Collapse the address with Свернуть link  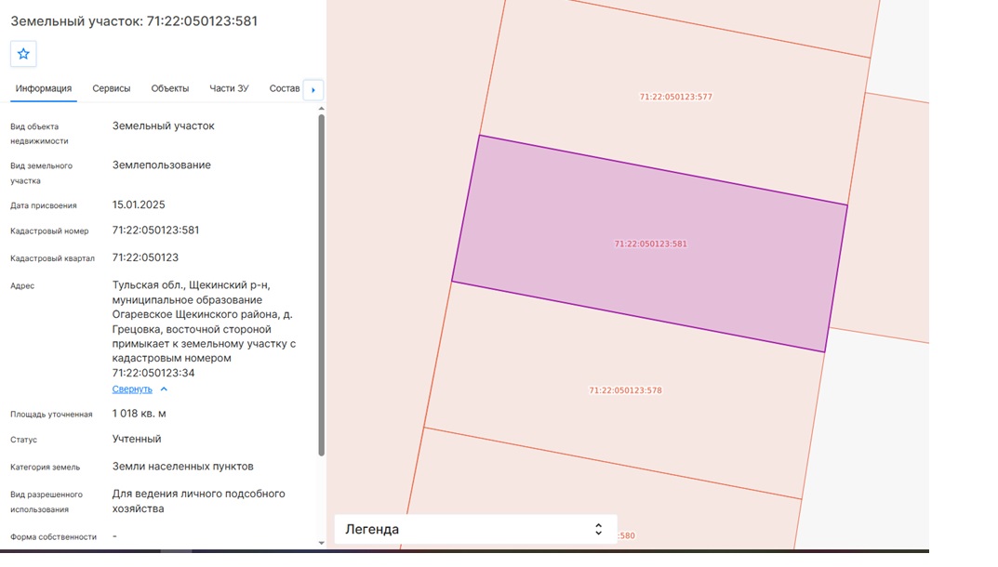[132, 389]
